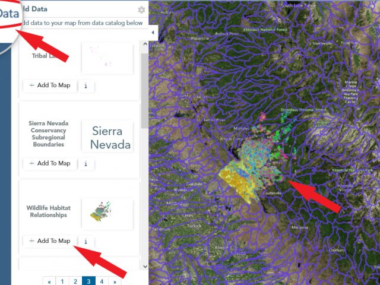Viewport: 380px width, 285px height.
Task: Go to catalog page 2
Action: (x=75, y=281)
